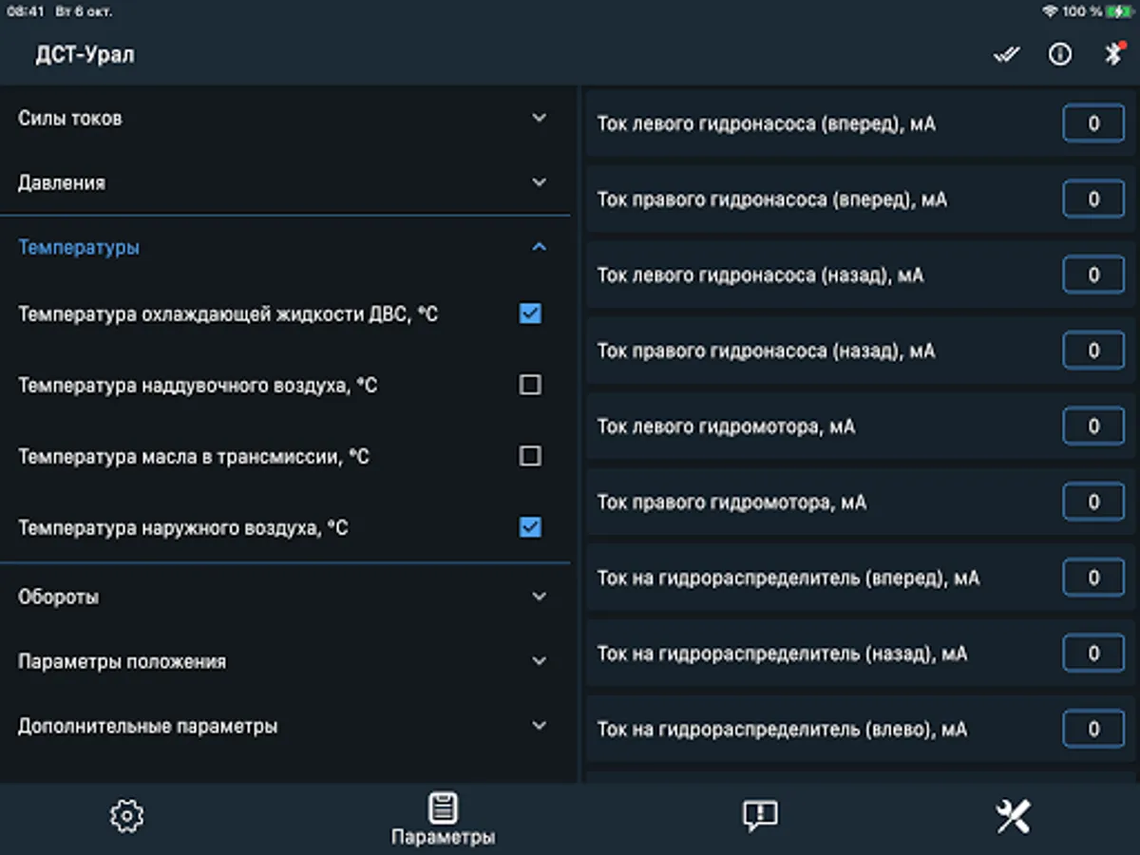Tap the ДСТ-Урал title
Image resolution: width=1140 pixels, height=855 pixels.
coord(85,55)
